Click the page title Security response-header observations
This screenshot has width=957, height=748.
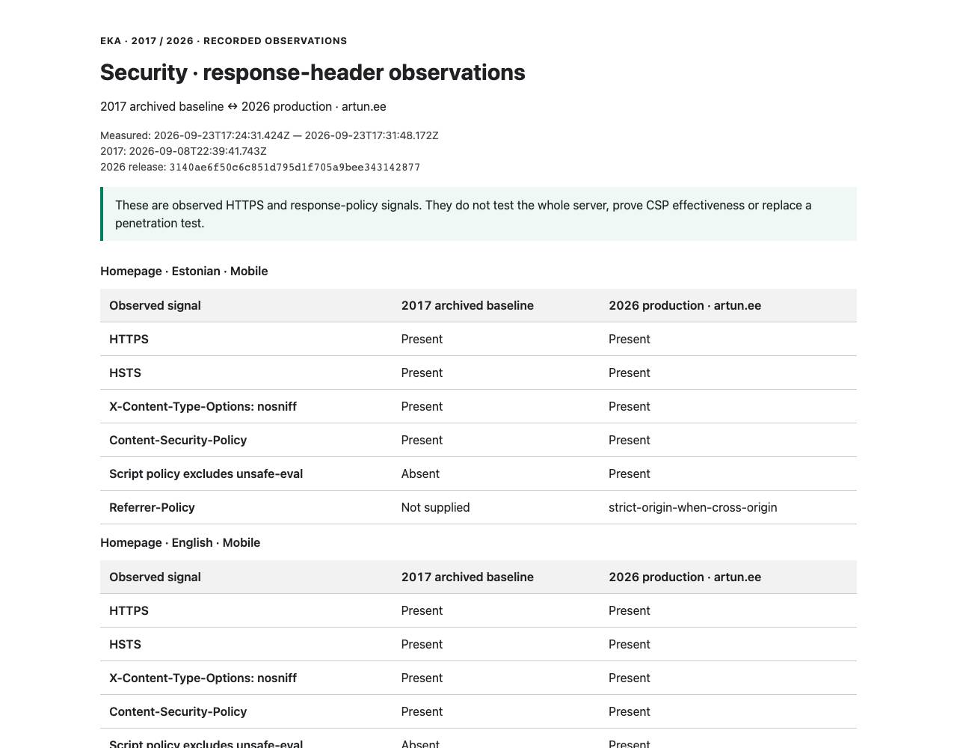313,73
